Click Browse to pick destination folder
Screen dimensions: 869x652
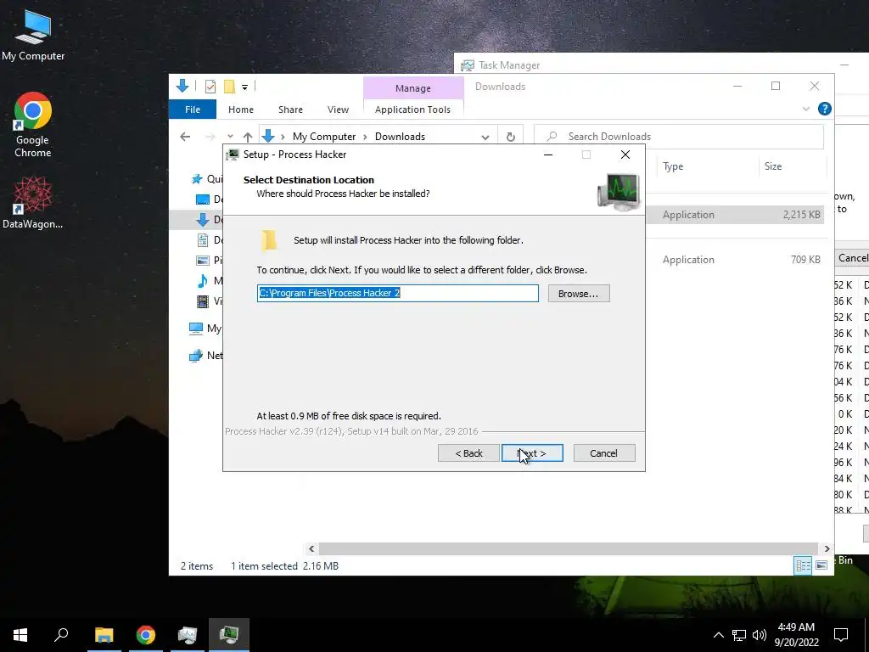coord(579,293)
